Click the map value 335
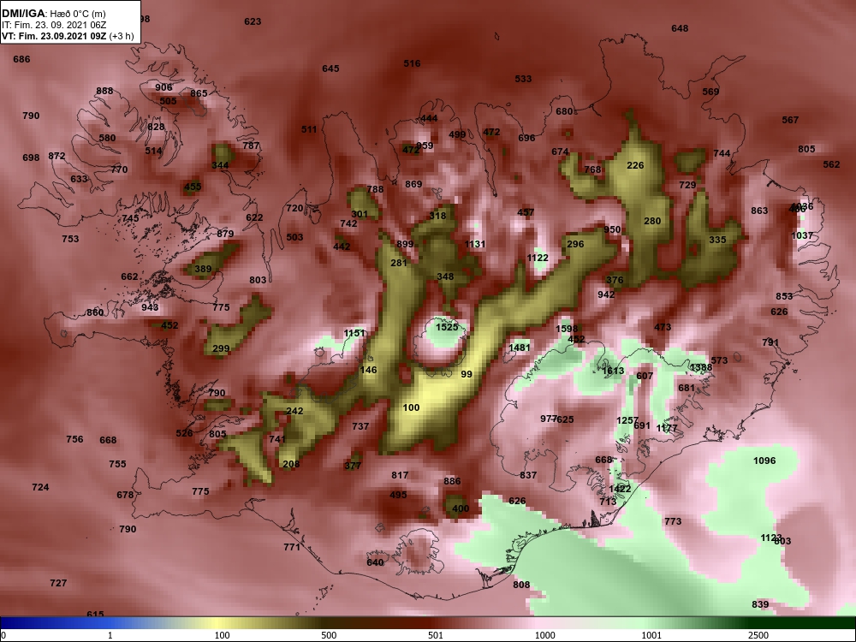The image size is (856, 642). [x=717, y=240]
